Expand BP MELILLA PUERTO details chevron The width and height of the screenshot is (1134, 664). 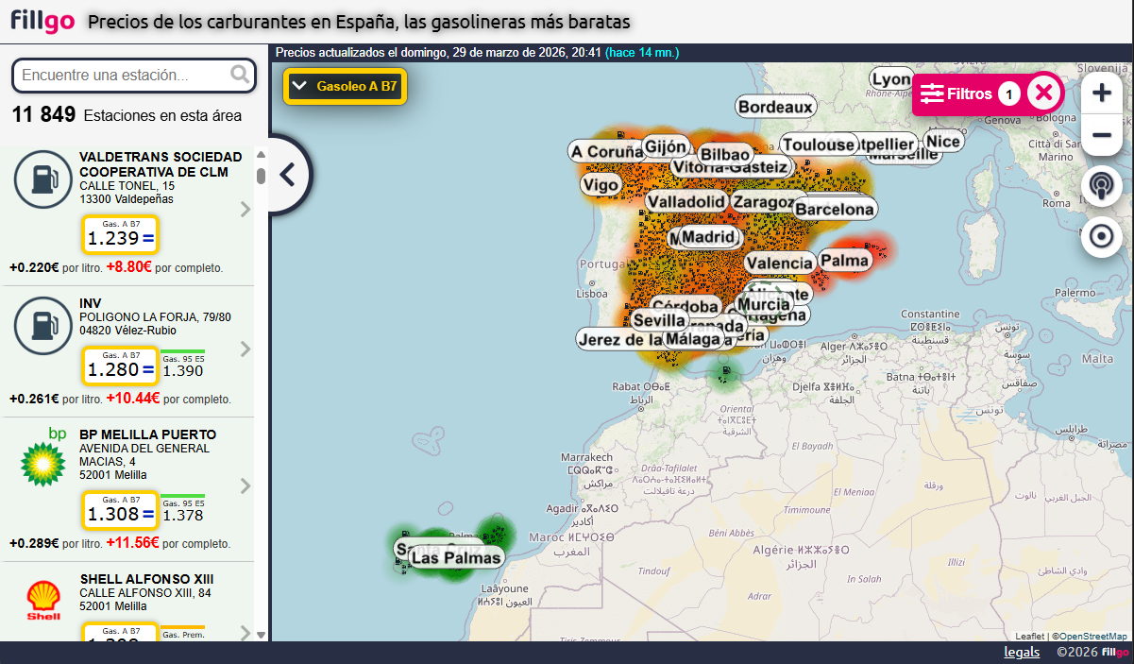245,486
